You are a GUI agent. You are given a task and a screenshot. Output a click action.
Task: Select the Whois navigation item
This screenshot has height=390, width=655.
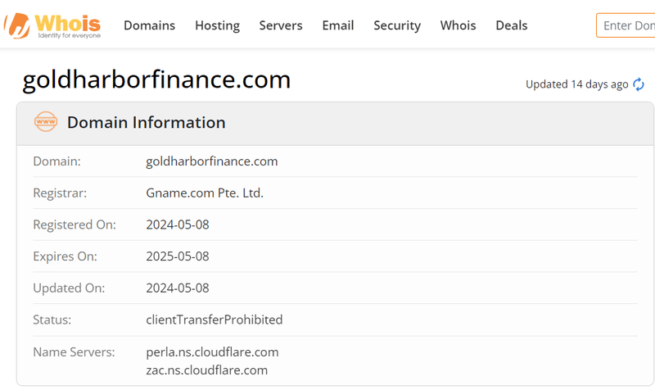pyautogui.click(x=458, y=25)
